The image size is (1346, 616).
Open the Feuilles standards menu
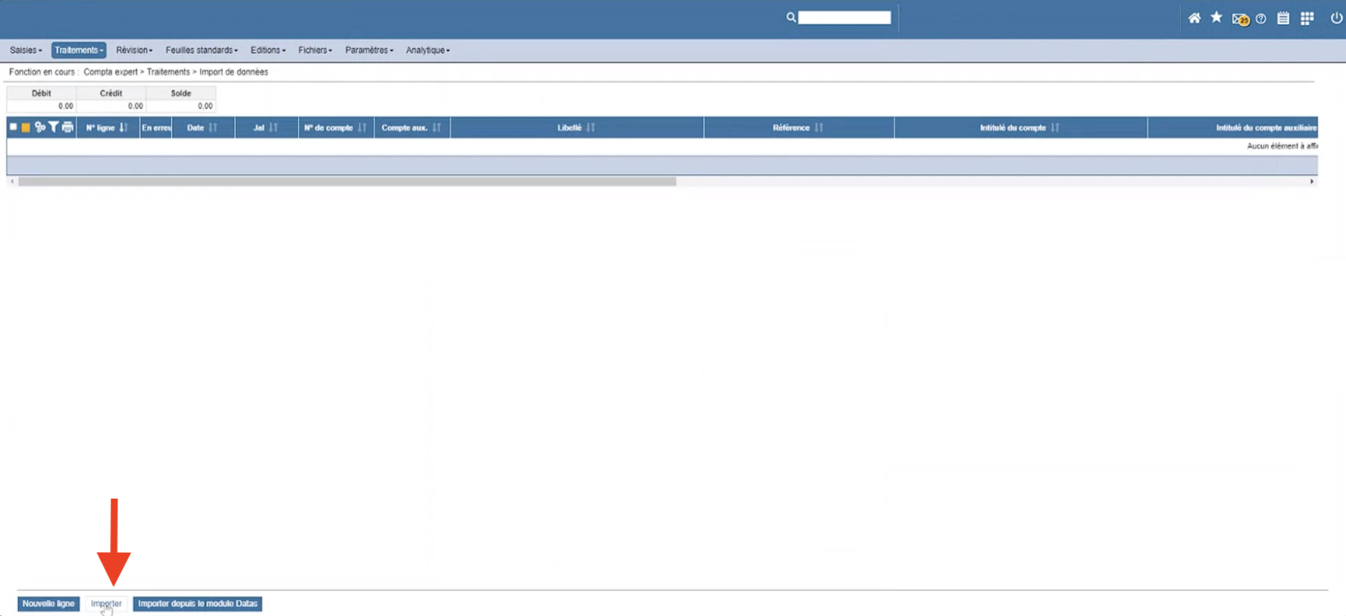(202, 50)
